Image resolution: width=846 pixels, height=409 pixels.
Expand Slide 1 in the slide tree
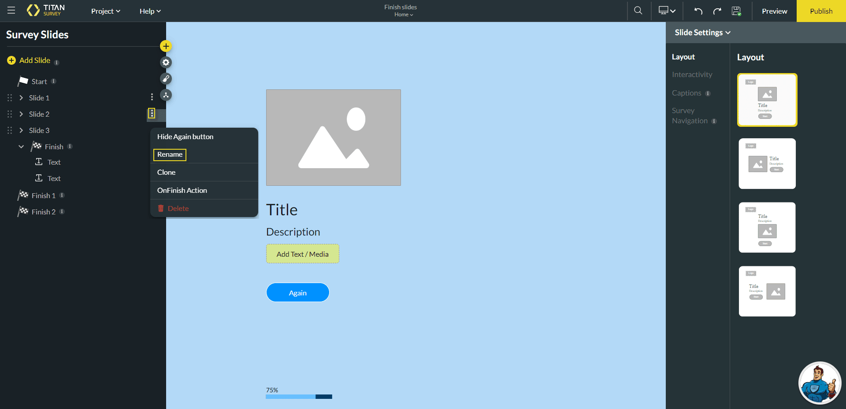(x=20, y=98)
